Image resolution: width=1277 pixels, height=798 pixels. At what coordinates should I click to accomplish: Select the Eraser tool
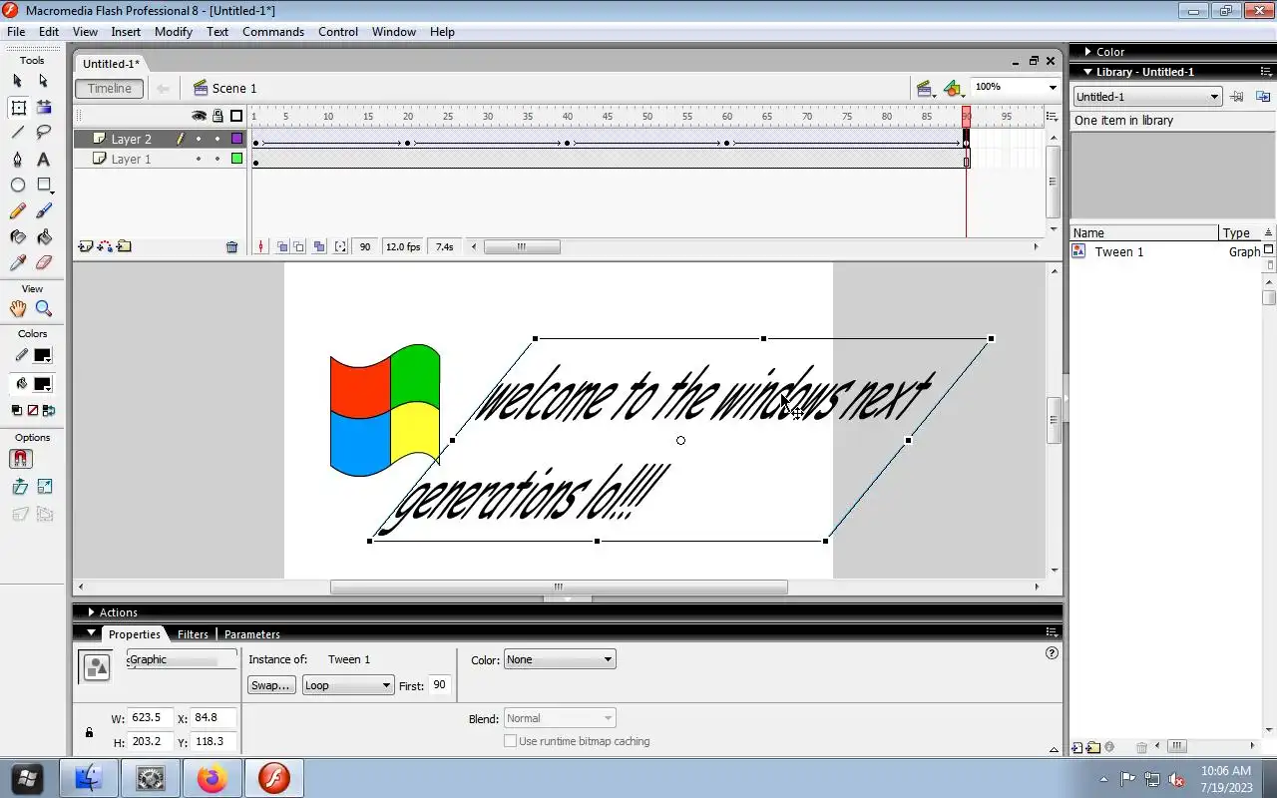pos(43,263)
